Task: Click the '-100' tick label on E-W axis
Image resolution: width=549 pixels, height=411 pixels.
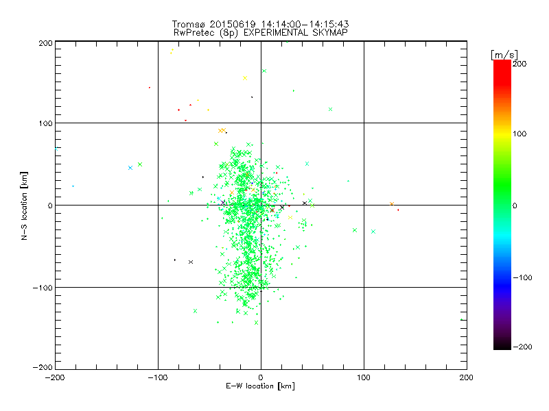Action: tap(158, 377)
